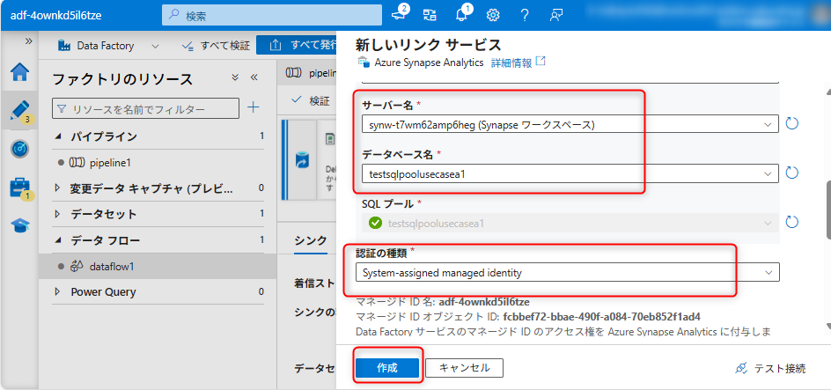
Task: Collapse the データ フロー tree group
Action: coord(58,240)
